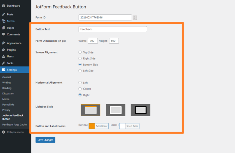This screenshot has width=235, height=153.
Task: Click the Comments bubble icon
Action: click(x=3, y=34)
